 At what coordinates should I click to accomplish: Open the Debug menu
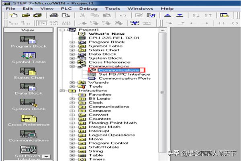click(x=88, y=8)
